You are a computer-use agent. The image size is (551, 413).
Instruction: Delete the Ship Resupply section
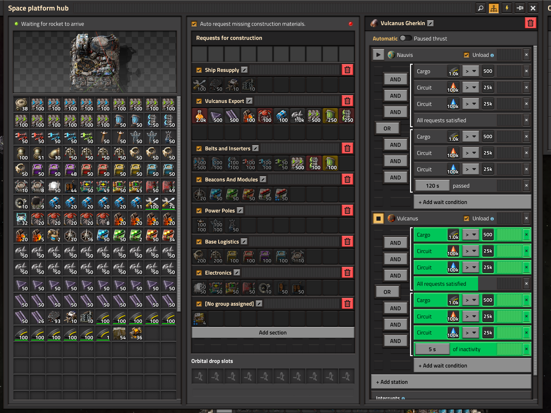click(347, 70)
